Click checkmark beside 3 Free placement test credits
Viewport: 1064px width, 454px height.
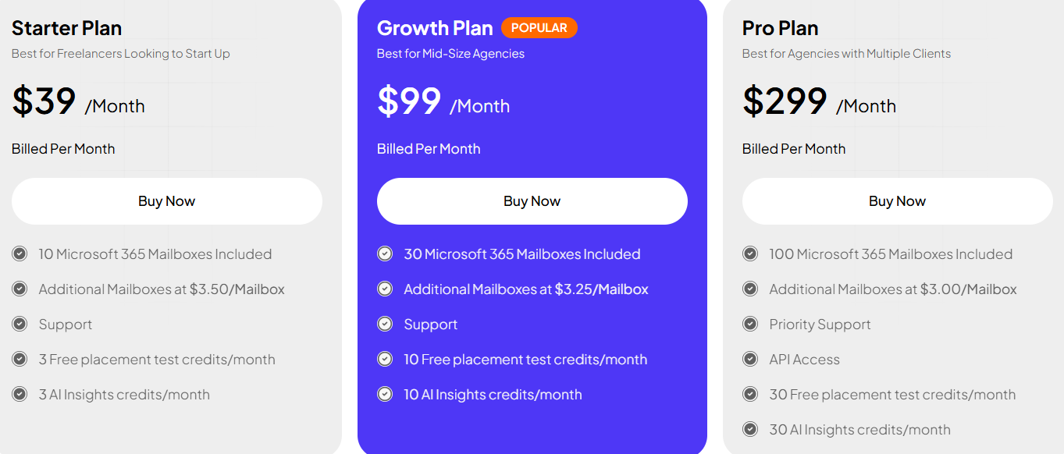[20, 359]
